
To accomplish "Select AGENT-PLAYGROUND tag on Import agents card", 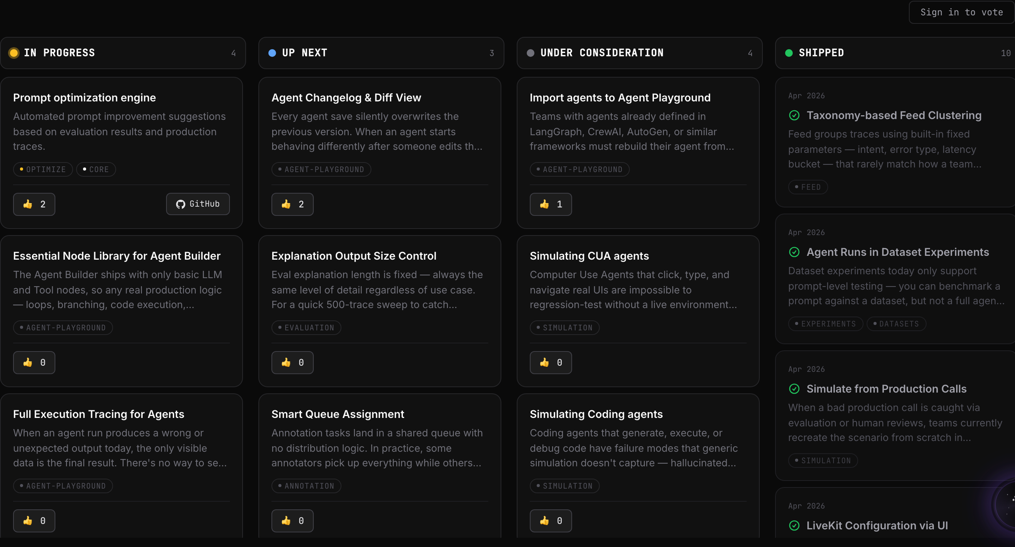I will pyautogui.click(x=579, y=169).
